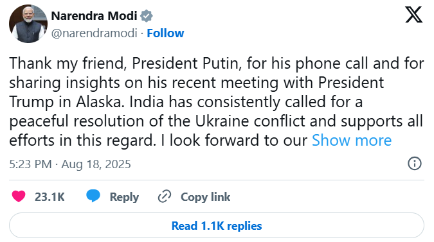Click the Reply text label
Image resolution: width=434 pixels, height=242 pixels.
(x=124, y=197)
